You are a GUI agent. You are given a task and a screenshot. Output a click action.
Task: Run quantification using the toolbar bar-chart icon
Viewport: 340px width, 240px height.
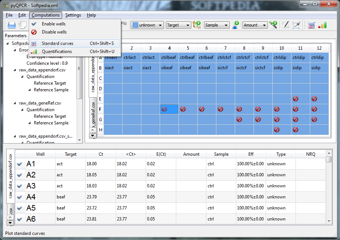pos(322,25)
